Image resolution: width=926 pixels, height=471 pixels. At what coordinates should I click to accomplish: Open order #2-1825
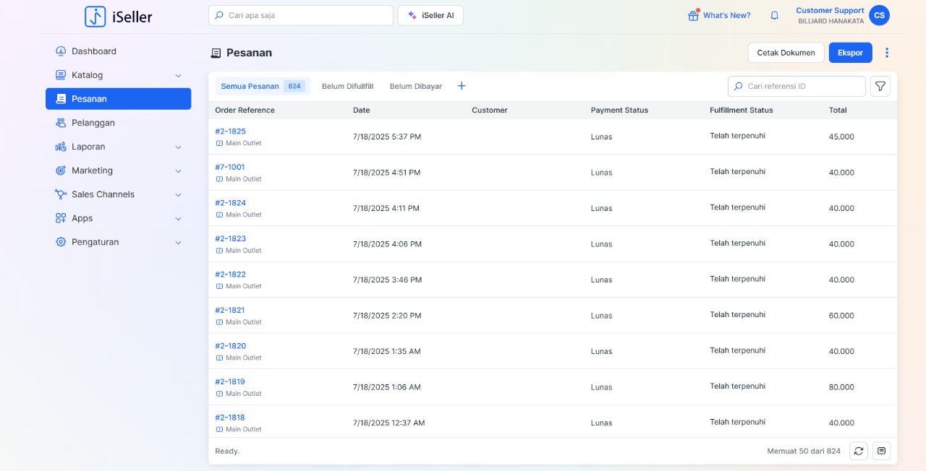(x=230, y=131)
